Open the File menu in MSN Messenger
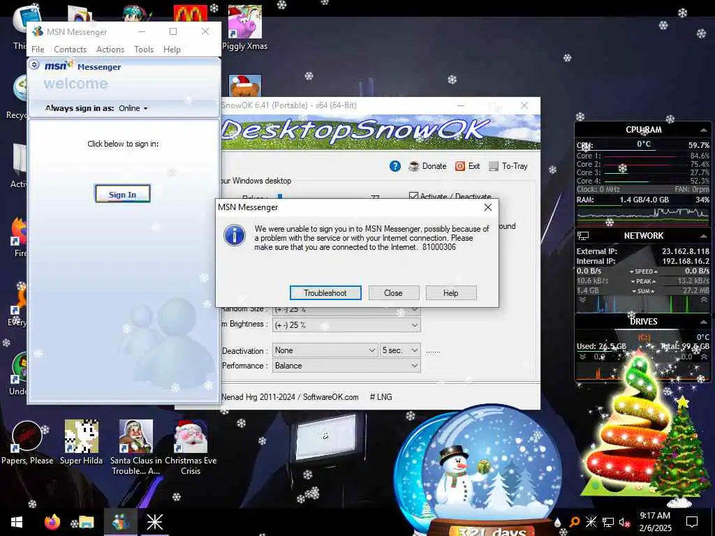The height and width of the screenshot is (536, 715). pos(38,50)
